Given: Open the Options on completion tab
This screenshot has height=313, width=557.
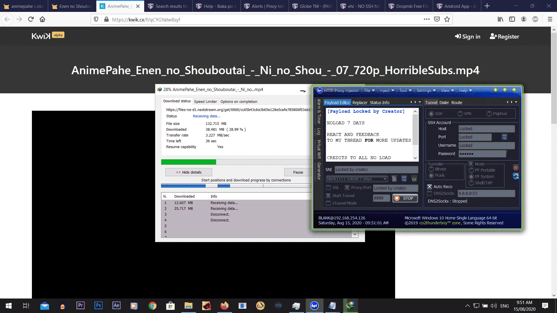Looking at the screenshot, I should pos(239,101).
